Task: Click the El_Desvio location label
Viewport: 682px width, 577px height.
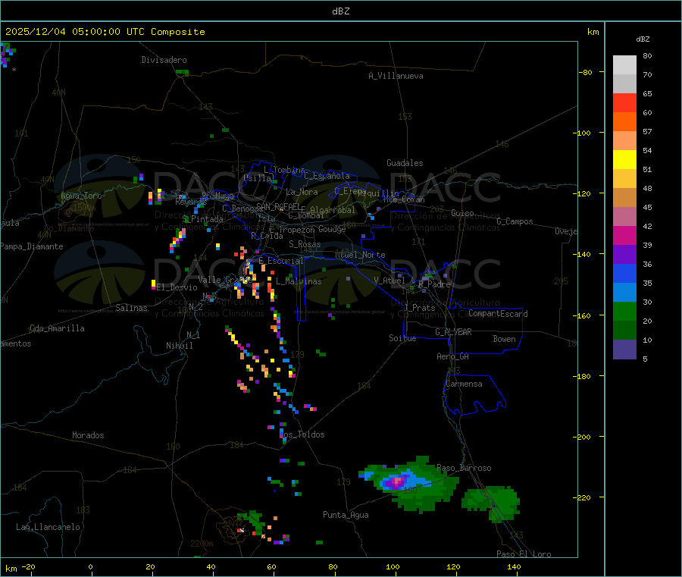Action: 177,287
